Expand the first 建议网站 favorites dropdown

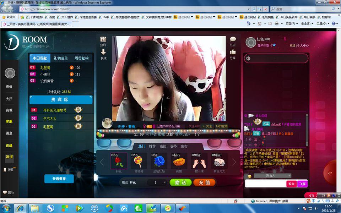(192, 17)
